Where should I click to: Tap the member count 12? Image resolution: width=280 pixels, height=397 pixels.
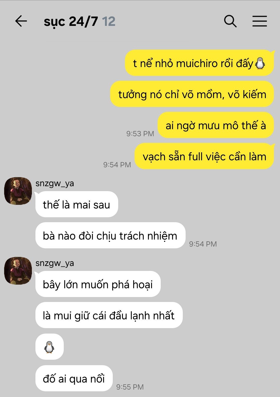(109, 21)
